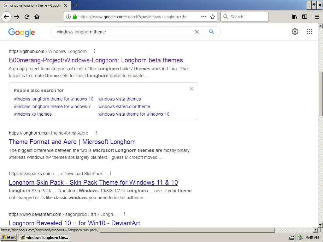323x242 pixels.
Task: Open options menu for longhorn.ms result
Action: pyautogui.click(x=96, y=133)
